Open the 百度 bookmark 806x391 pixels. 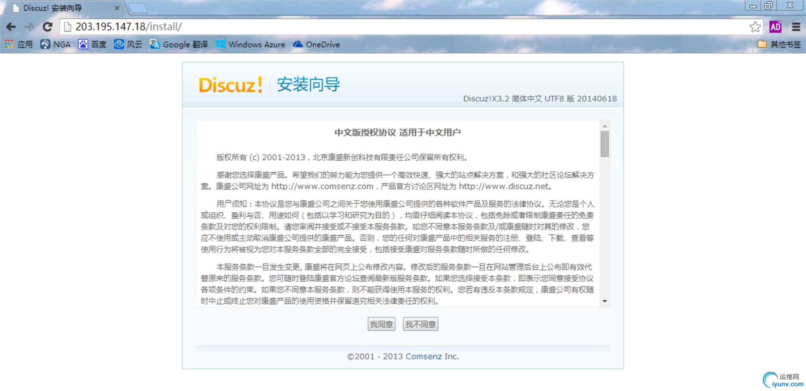(x=92, y=45)
